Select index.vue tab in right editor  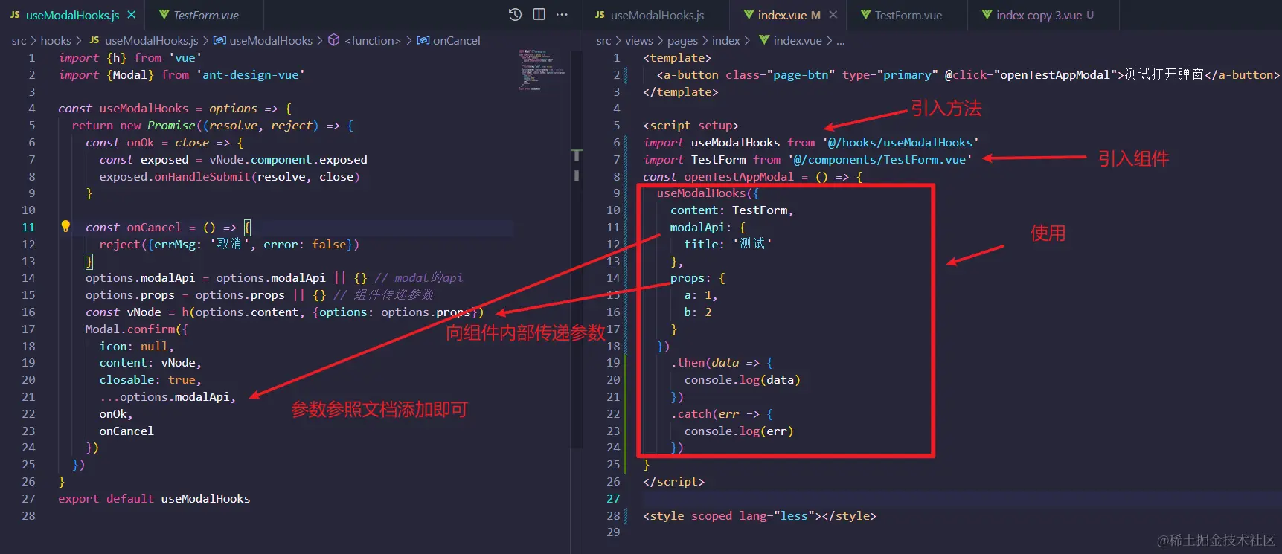[x=782, y=15]
